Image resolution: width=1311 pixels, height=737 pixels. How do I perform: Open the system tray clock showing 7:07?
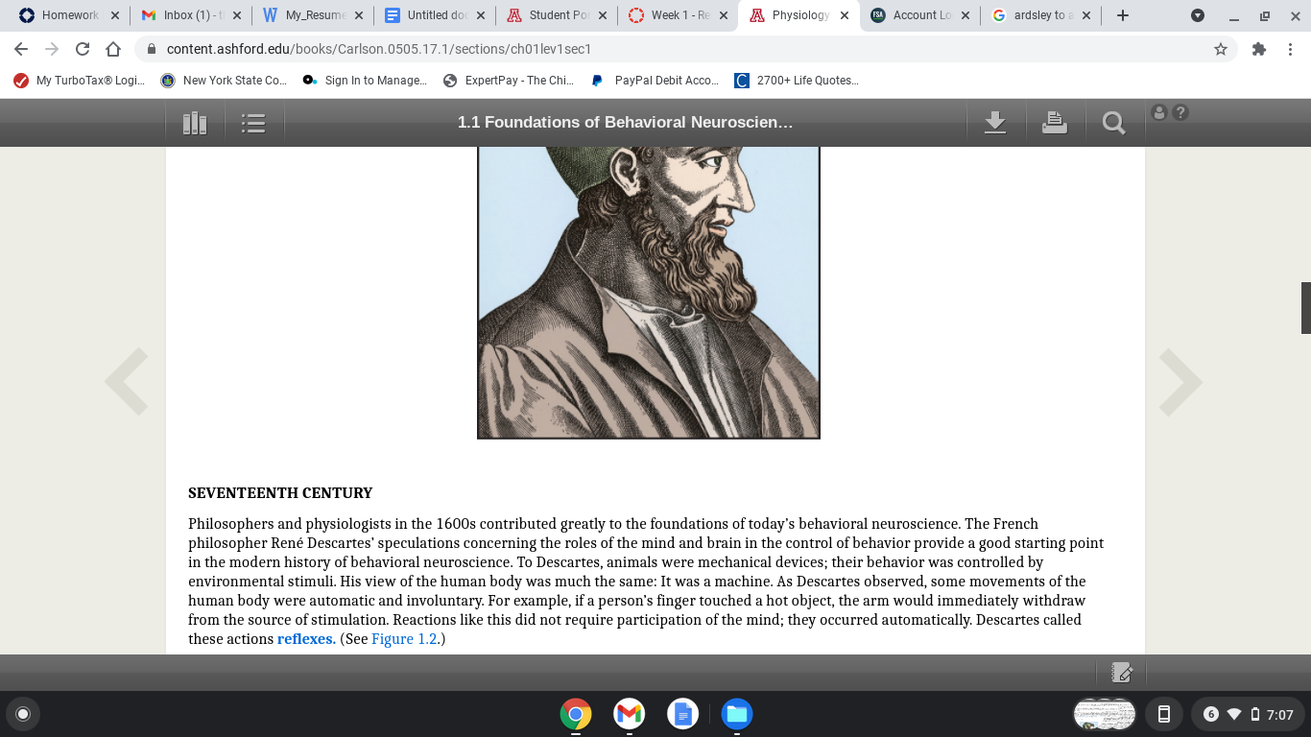point(1280,714)
